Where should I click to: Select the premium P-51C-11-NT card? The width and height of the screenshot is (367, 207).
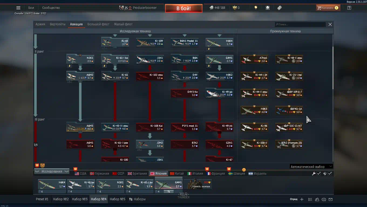click(x=289, y=127)
